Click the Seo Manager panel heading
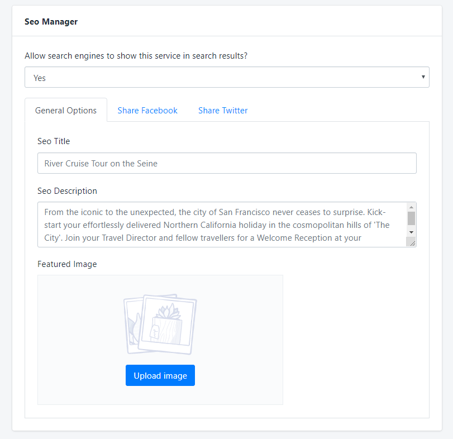This screenshot has height=439, width=453. [x=51, y=22]
